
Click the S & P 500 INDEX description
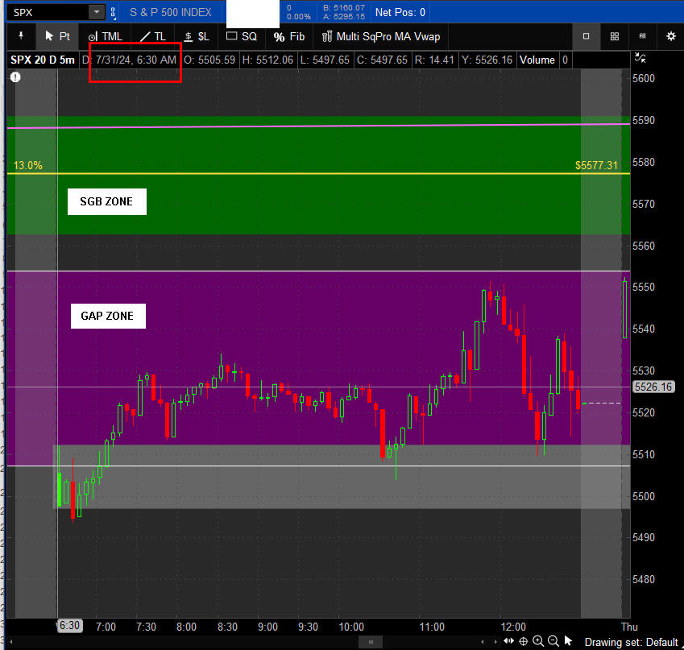click(x=171, y=12)
